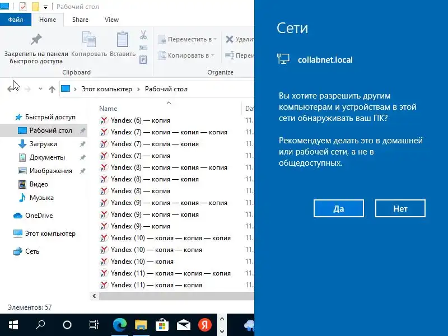Click the Нет button in the Сети panel
This screenshot has height=336, width=448.
click(x=400, y=208)
